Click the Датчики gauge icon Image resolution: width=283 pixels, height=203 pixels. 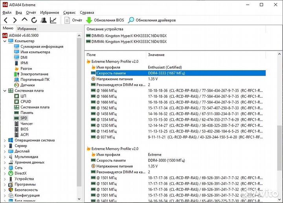pyautogui.click(x=17, y=85)
